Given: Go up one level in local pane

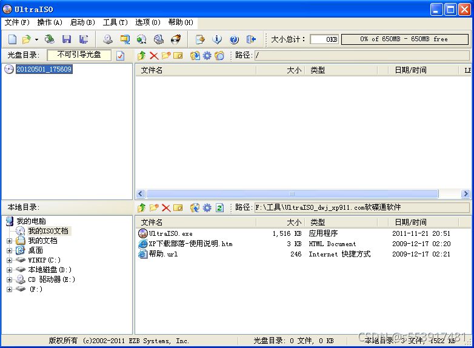Looking at the screenshot, I should pos(141,208).
